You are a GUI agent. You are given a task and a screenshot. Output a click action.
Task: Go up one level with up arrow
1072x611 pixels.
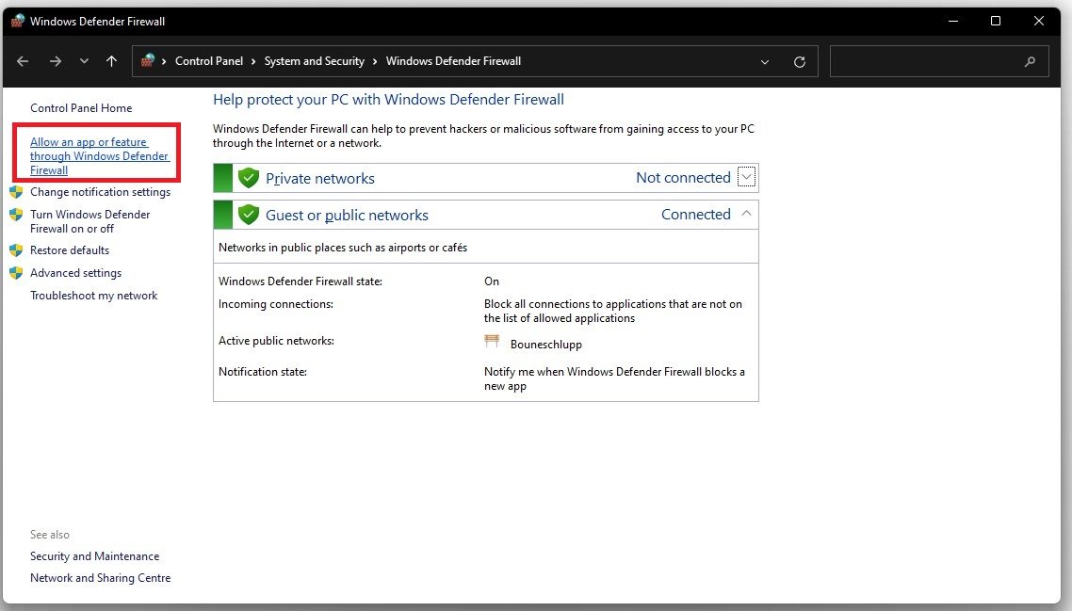click(111, 61)
